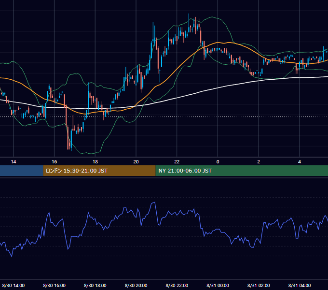Click the 8/31 04:00 date label
328x290 pixels.
coord(300,285)
